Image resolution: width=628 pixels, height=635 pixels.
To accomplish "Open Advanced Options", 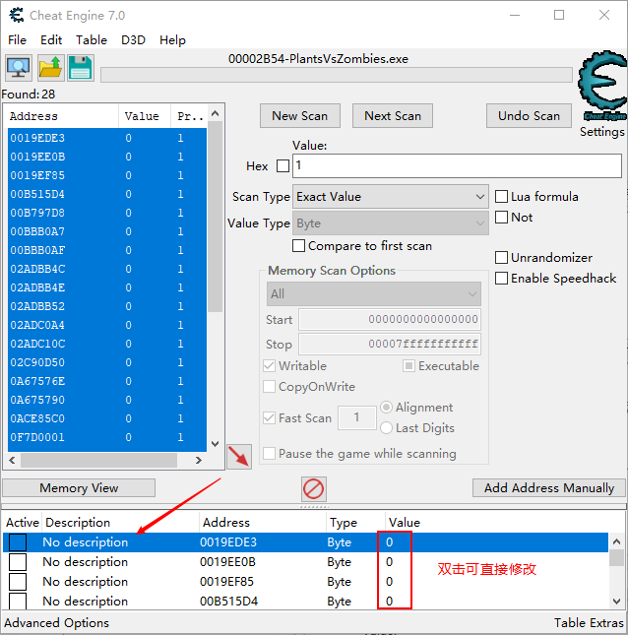I will pyautogui.click(x=57, y=622).
